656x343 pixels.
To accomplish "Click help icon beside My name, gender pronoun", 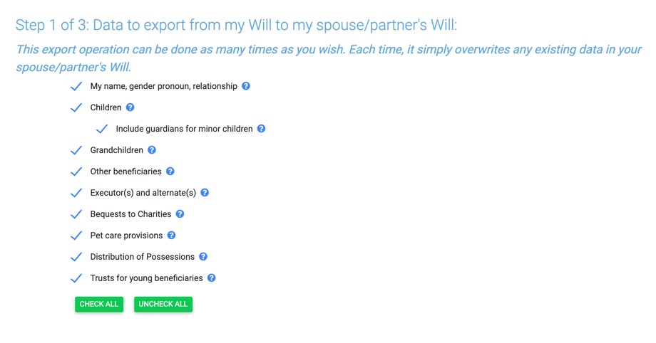I will tap(246, 86).
